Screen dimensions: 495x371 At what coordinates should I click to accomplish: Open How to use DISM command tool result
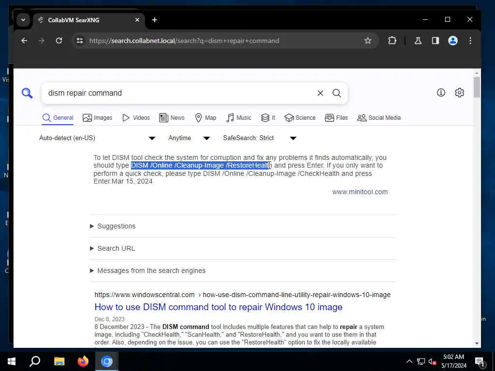(218, 307)
